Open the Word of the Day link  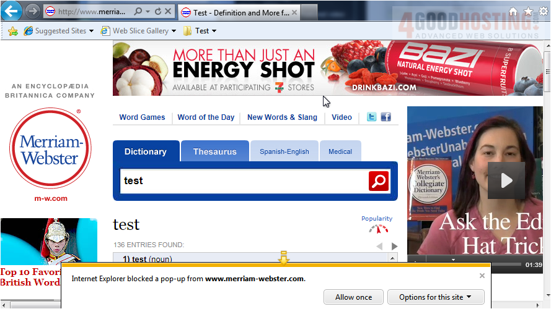tap(206, 117)
